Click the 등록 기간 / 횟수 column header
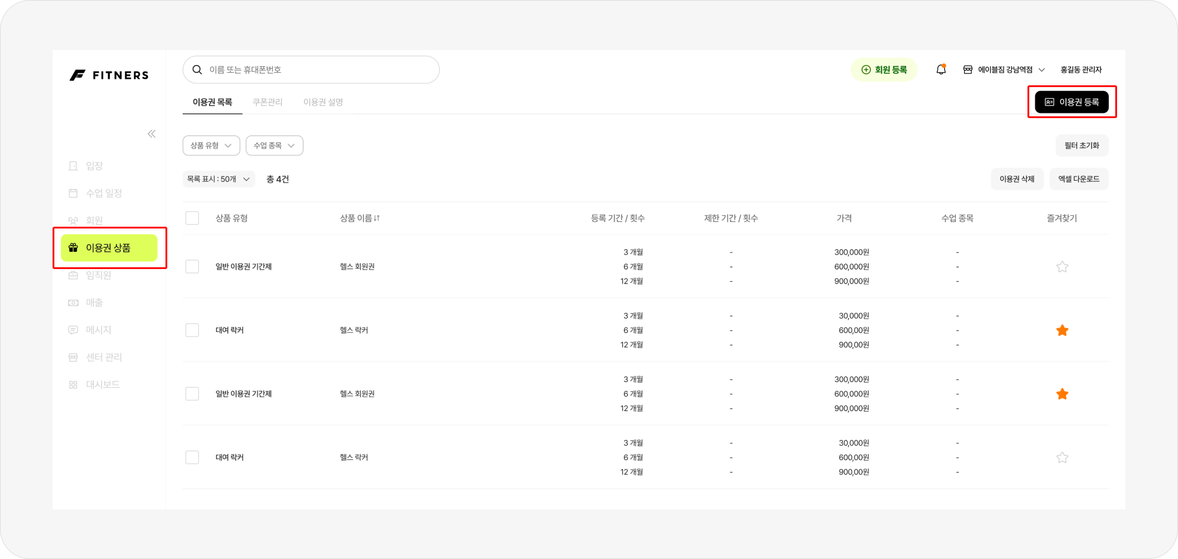The width and height of the screenshot is (1178, 559). coord(618,218)
